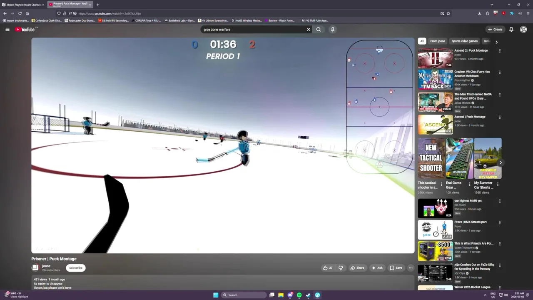Open CoffeeSock Cloth Disk bookmark
This screenshot has height=300, width=533.
(46, 20)
